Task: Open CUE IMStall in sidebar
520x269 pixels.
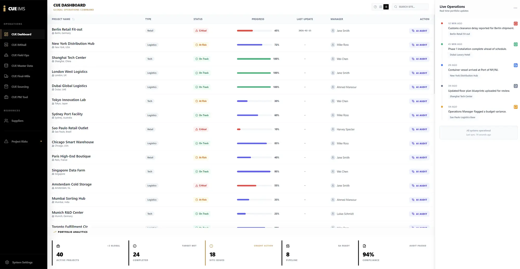Action: [19, 45]
